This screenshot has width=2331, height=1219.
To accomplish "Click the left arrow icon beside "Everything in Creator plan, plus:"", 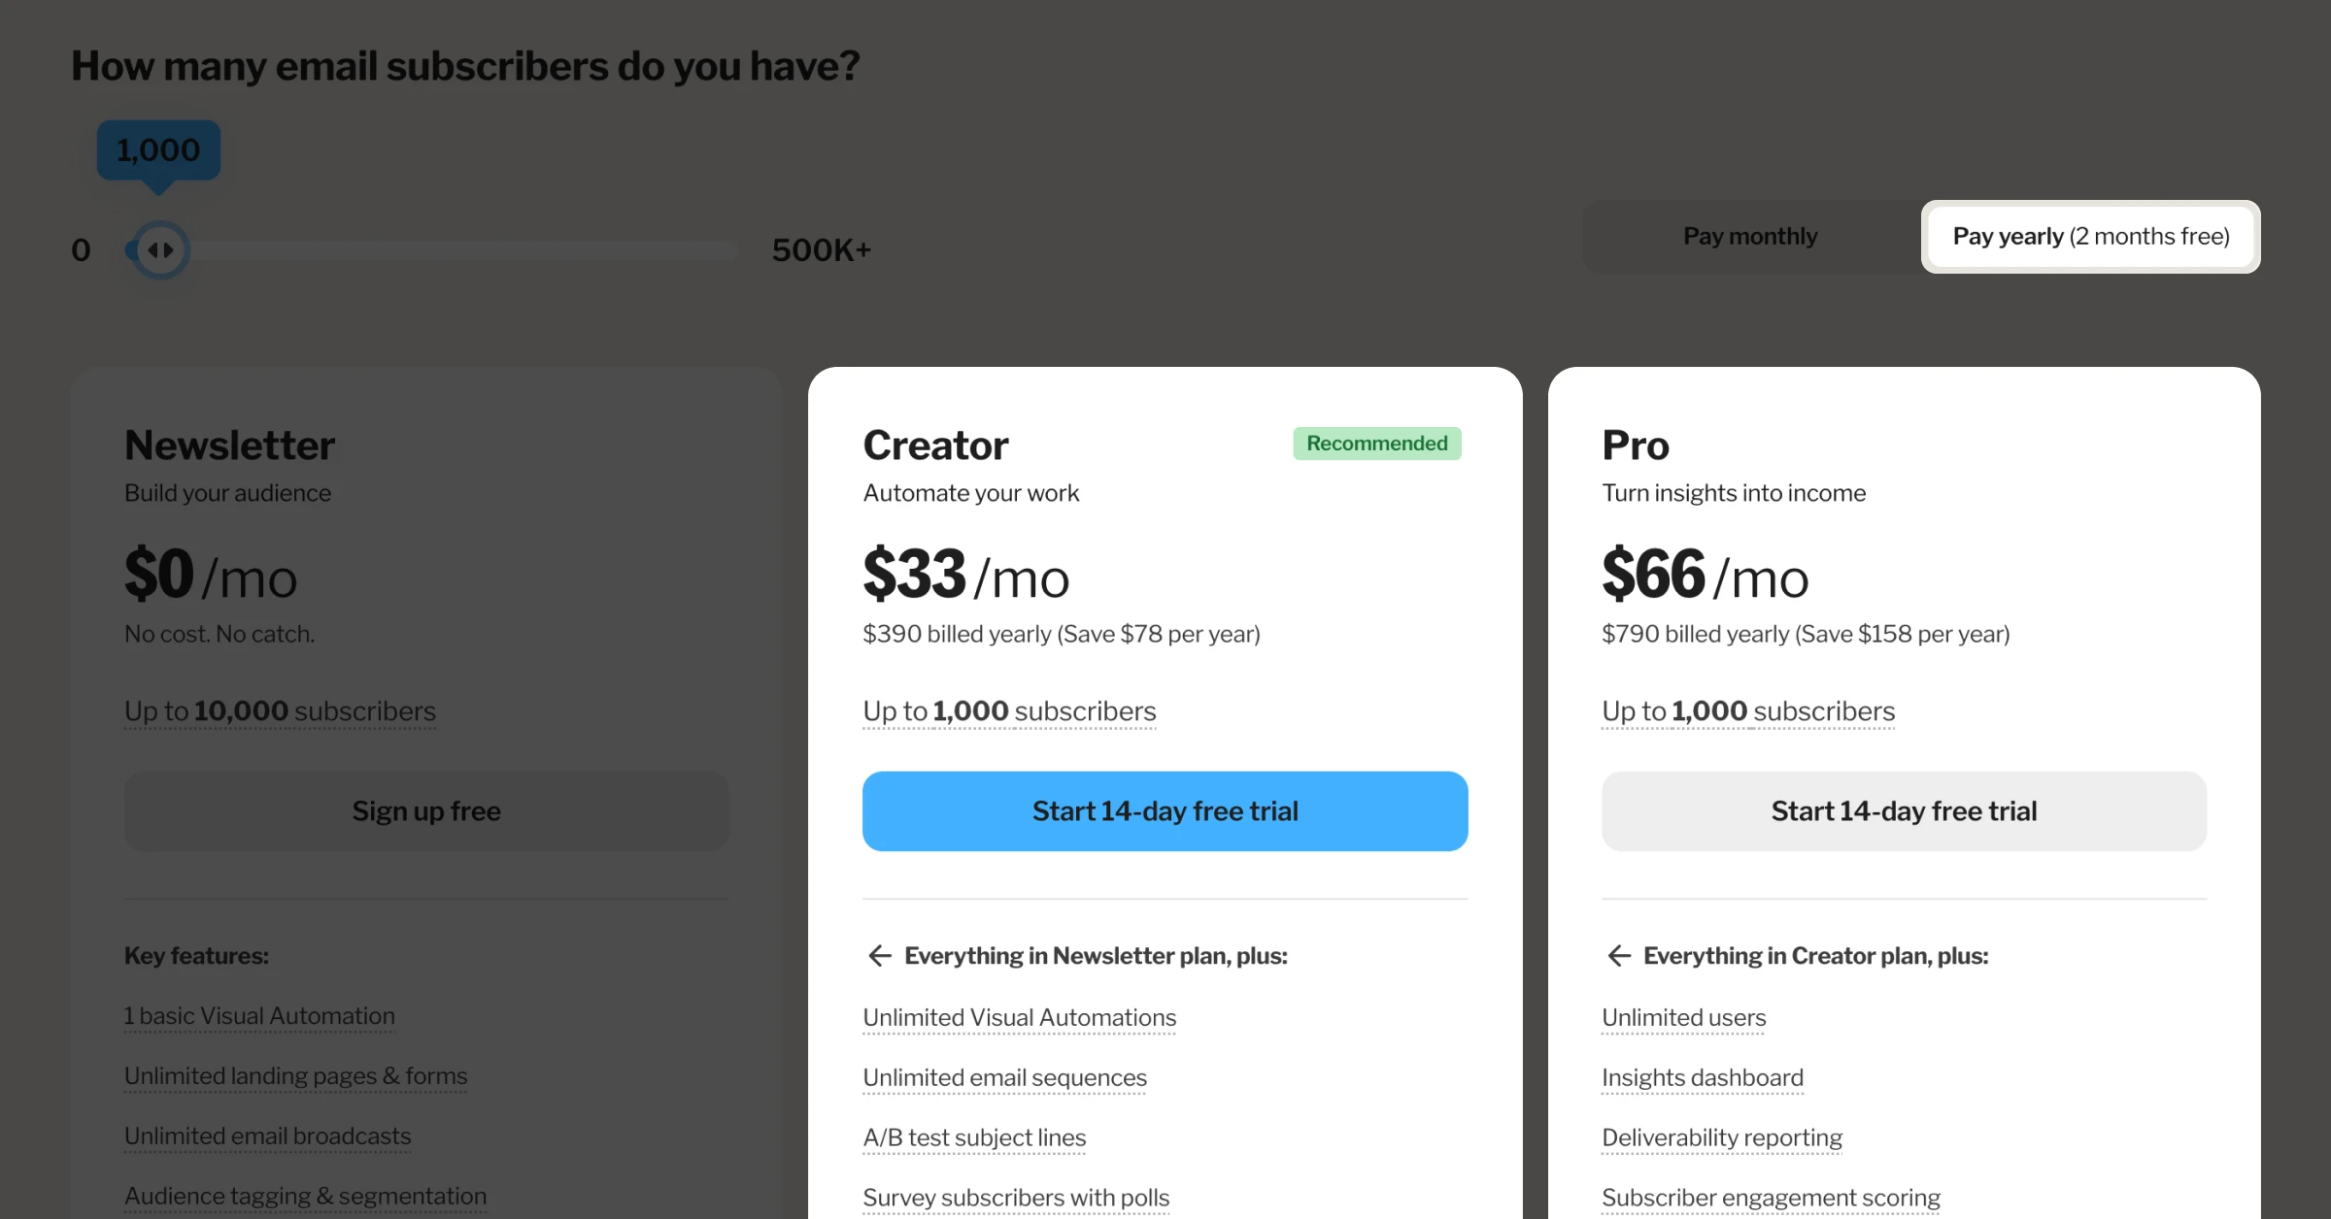I will (x=1618, y=956).
